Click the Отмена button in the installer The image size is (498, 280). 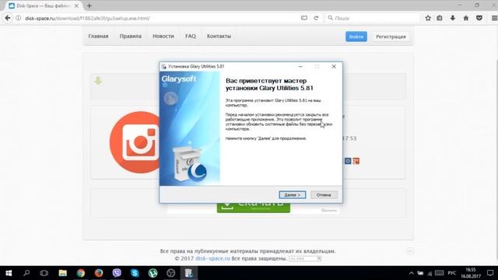click(324, 194)
